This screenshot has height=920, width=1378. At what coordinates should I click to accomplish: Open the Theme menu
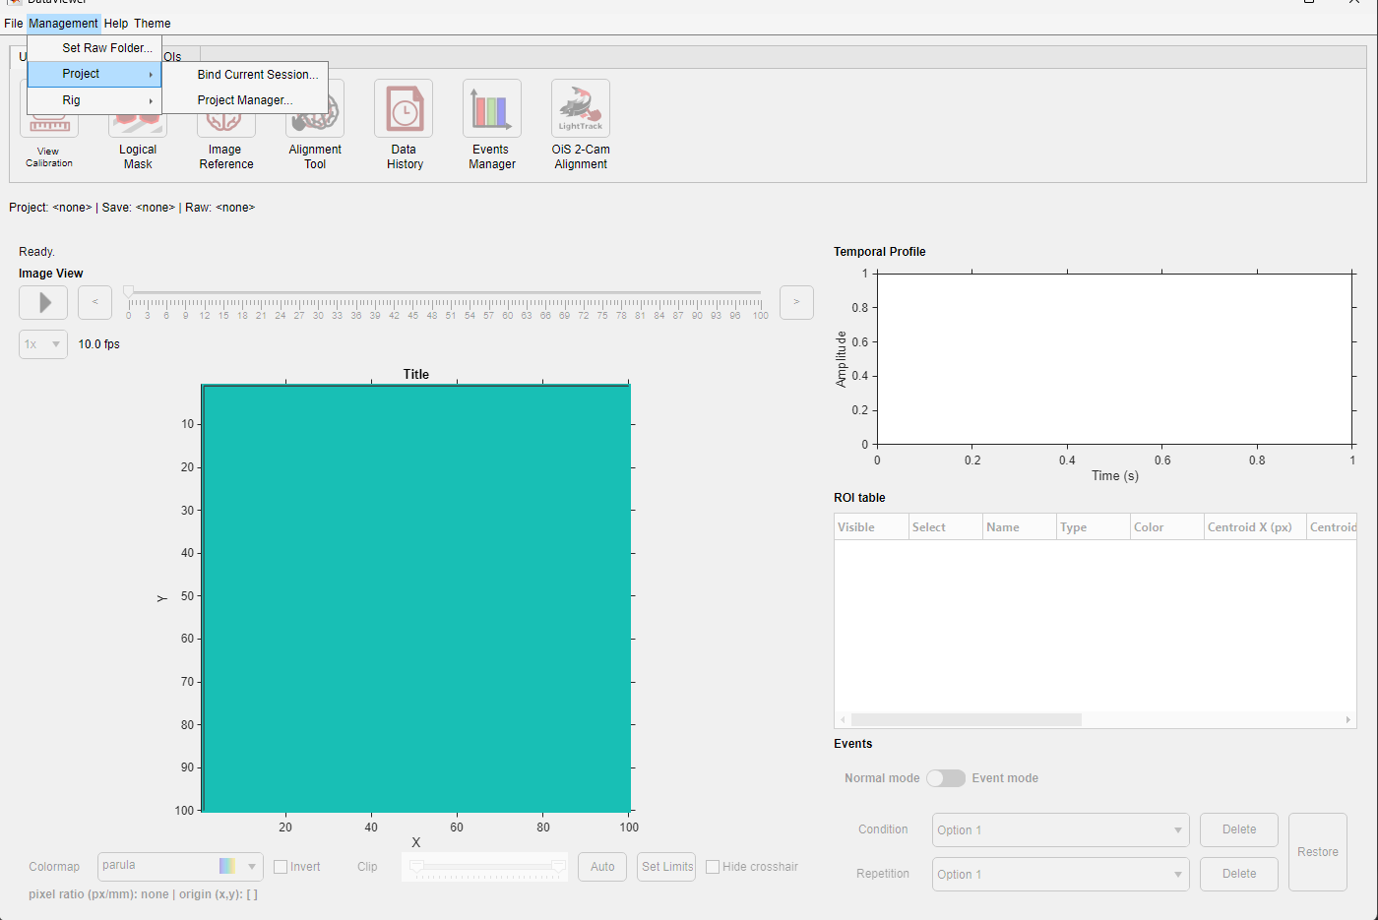153,23
